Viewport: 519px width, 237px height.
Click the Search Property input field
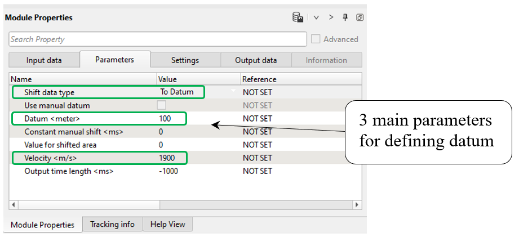(158, 39)
